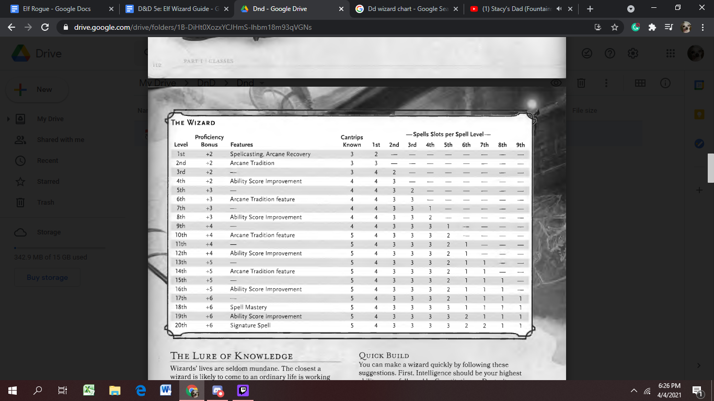Open Windows taskbar search

coord(38,390)
